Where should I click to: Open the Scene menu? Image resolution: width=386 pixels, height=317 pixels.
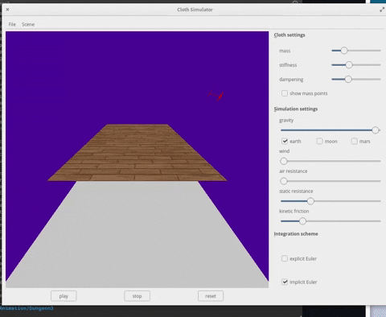pos(28,24)
